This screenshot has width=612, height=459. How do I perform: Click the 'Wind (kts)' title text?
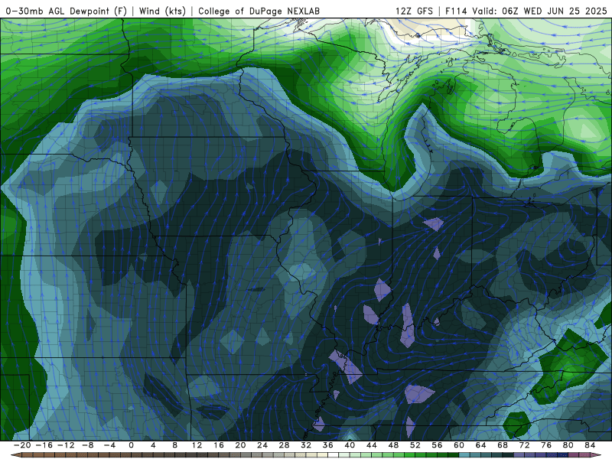[162, 11]
